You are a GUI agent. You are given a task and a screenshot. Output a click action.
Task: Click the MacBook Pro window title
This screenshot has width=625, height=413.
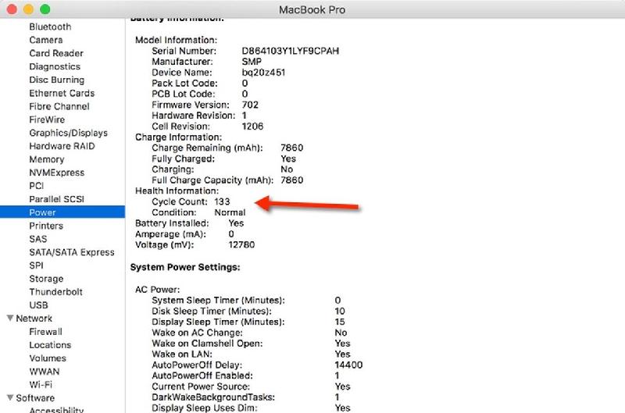312,9
